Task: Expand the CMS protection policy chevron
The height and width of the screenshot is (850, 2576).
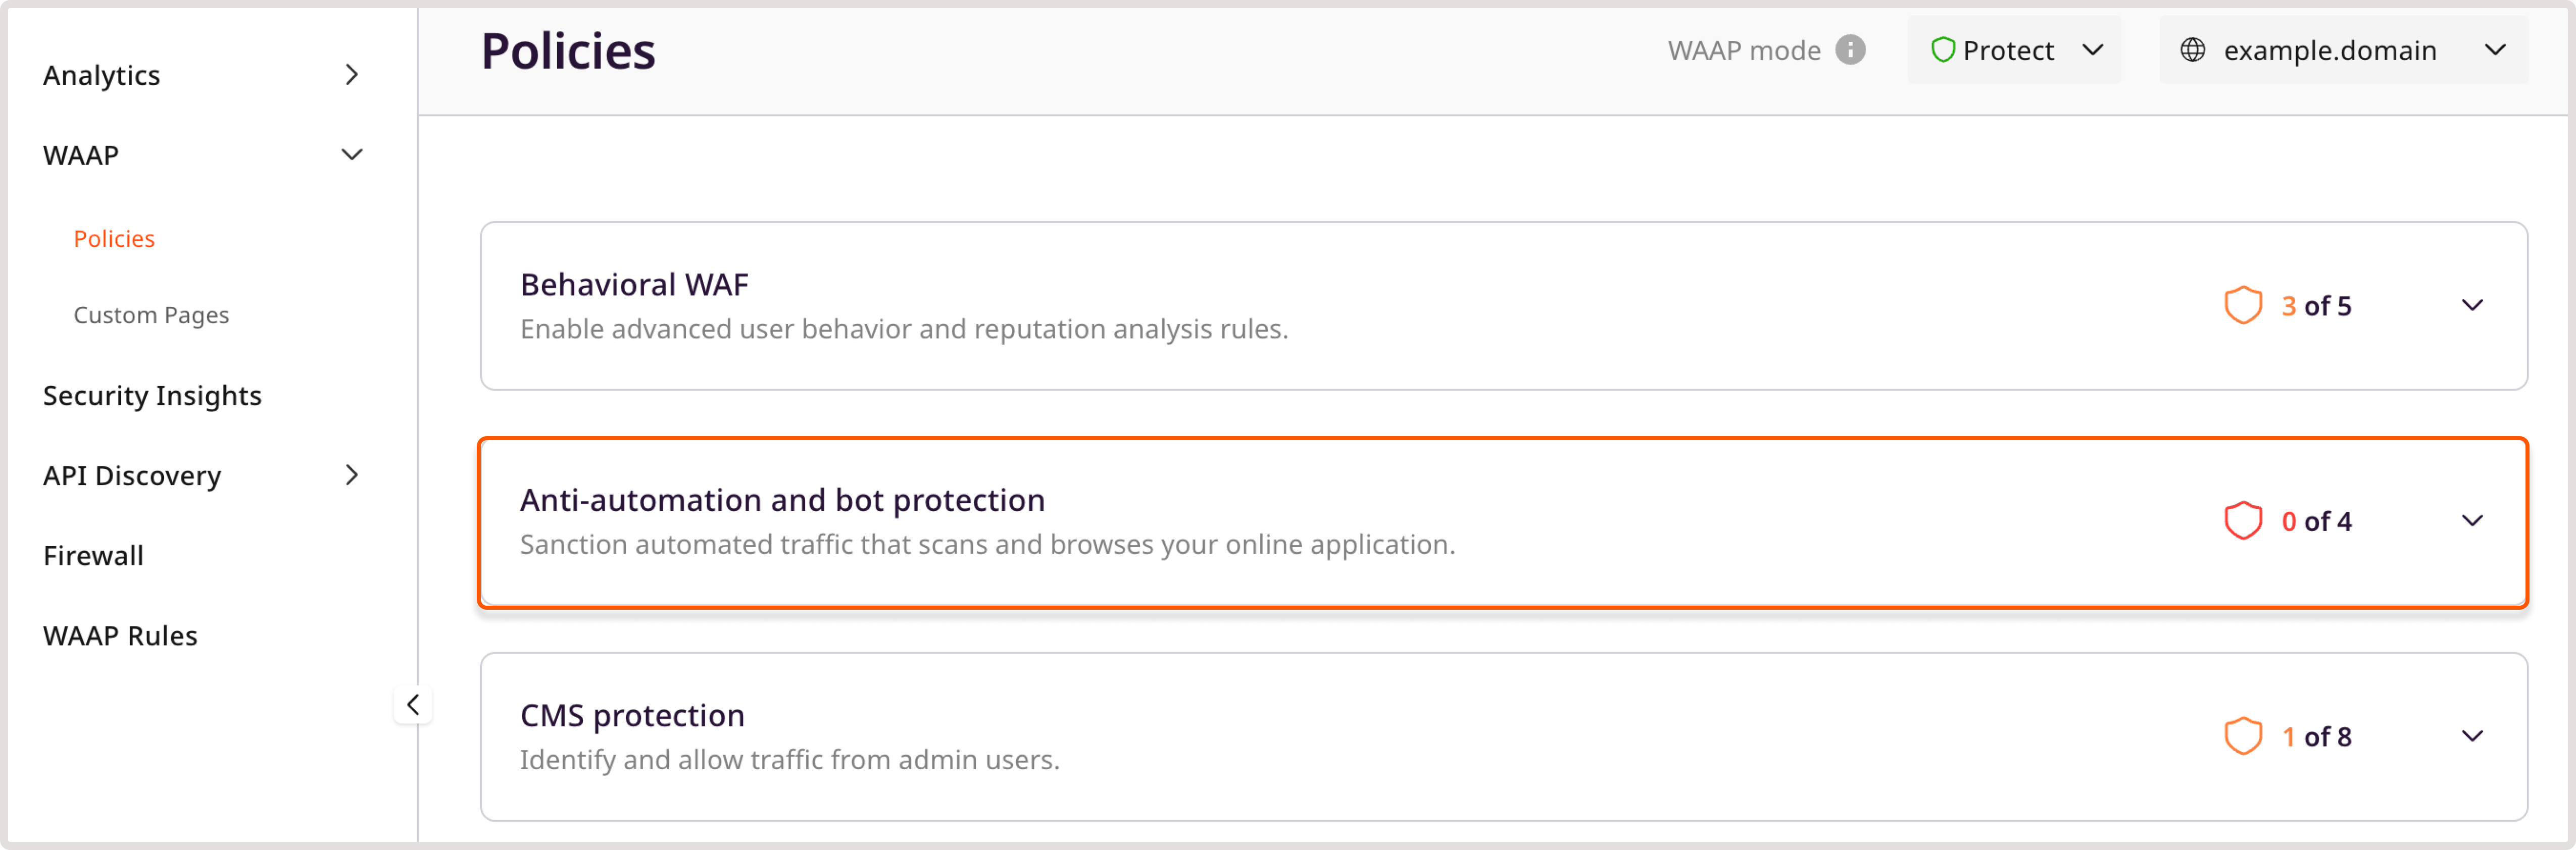Action: click(2472, 736)
